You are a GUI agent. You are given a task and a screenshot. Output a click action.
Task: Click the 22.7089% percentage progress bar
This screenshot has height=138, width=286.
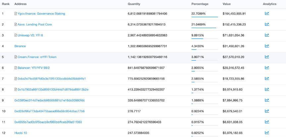pyautogui.click(x=205, y=17)
